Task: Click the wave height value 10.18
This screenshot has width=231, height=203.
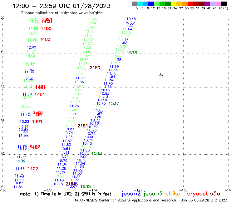Action: tap(58, 184)
